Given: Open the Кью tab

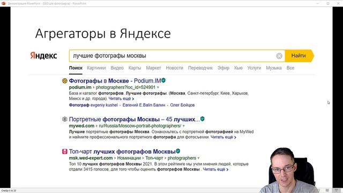Looking at the screenshot, I should 238,68.
